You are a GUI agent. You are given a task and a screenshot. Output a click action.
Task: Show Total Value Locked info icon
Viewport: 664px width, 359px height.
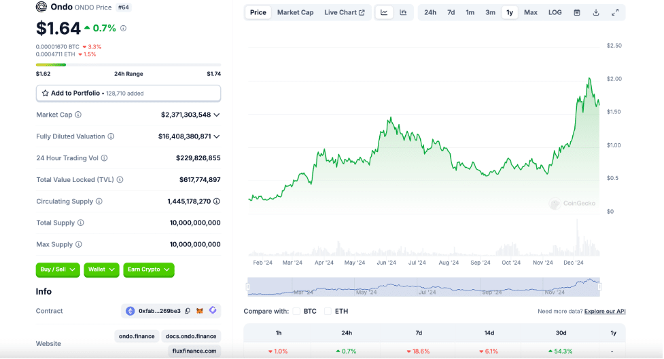click(x=120, y=180)
